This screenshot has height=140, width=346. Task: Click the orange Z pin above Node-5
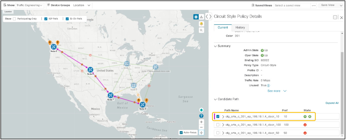click(x=57, y=42)
